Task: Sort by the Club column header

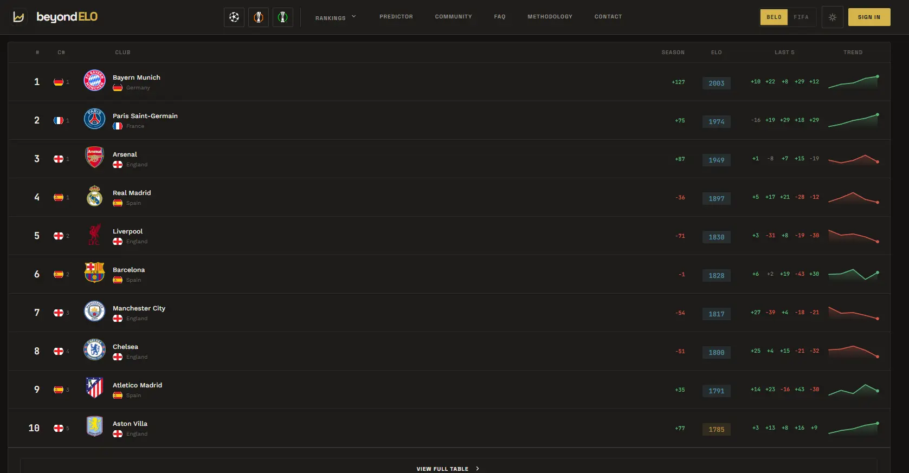Action: [x=123, y=53]
